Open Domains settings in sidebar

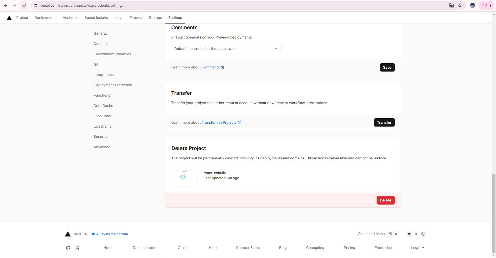coord(101,44)
